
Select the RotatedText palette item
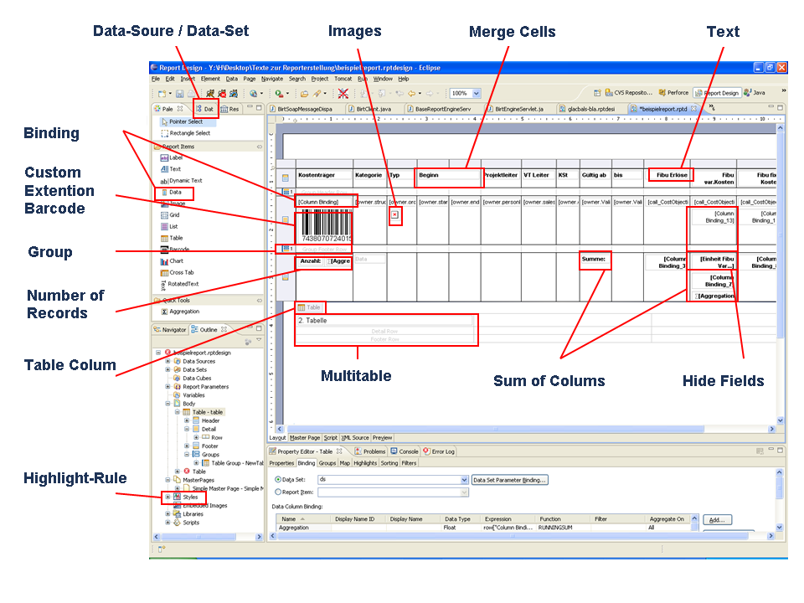[179, 284]
